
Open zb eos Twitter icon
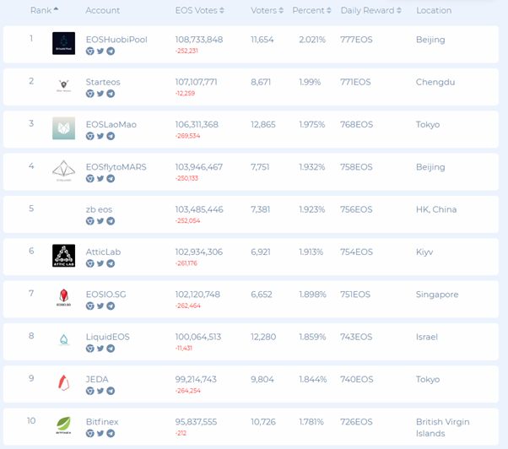[100, 221]
